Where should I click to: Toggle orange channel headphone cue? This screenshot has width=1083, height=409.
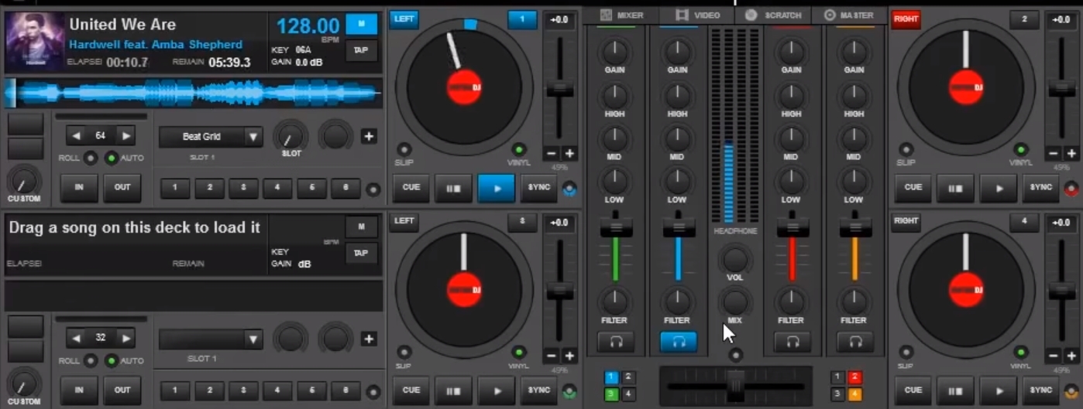coord(855,342)
